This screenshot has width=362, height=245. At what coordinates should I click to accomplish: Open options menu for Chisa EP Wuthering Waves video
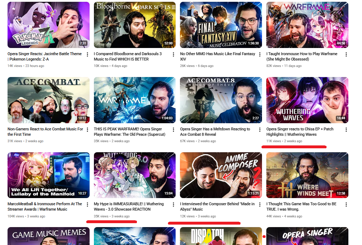click(x=346, y=130)
